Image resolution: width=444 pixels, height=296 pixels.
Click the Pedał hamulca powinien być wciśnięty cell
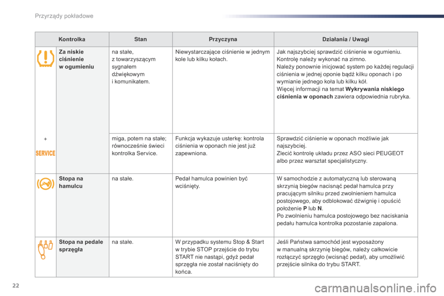point(223,205)
